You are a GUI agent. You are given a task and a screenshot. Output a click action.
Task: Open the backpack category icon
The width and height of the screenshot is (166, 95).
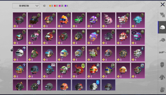162,90
